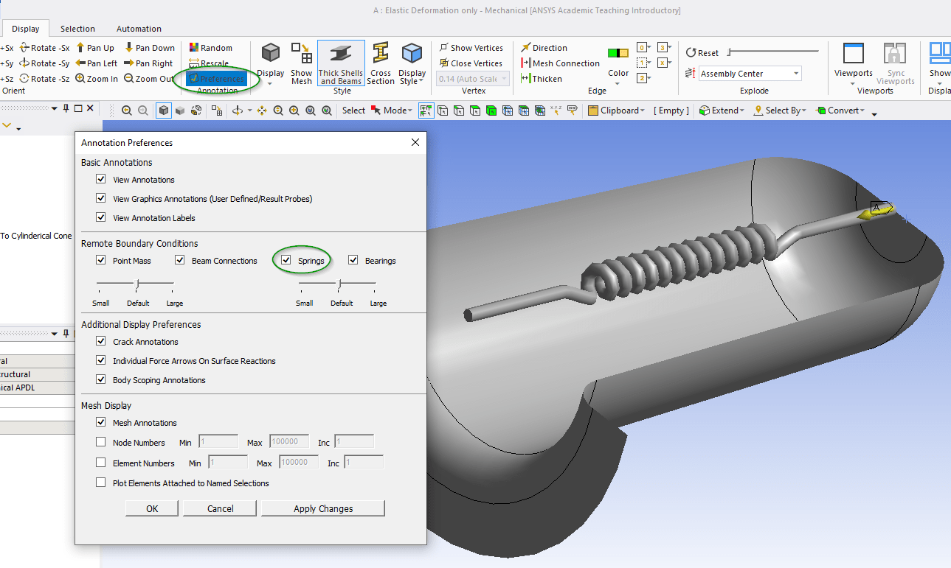
Task: Click the Show Mesh button
Action: 301,64
